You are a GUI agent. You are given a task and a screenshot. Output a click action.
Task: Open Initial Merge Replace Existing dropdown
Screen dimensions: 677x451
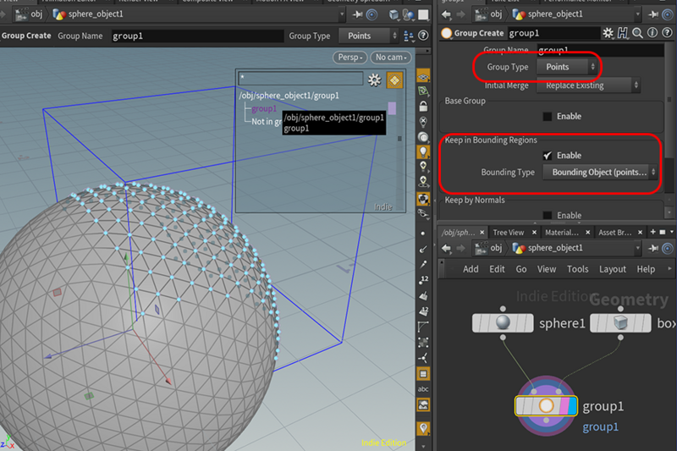588,85
